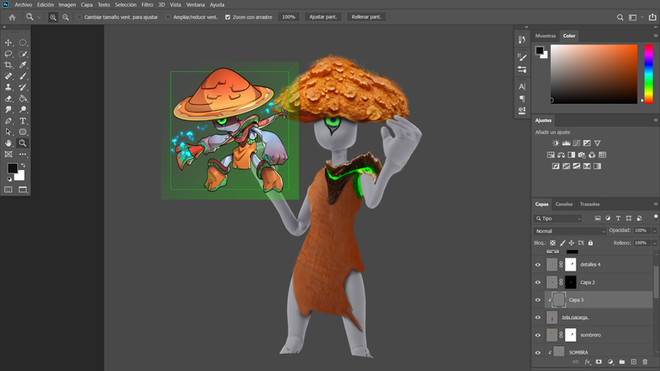The image size is (660, 371).
Task: Swap foreground and background colors
Action: point(22,165)
